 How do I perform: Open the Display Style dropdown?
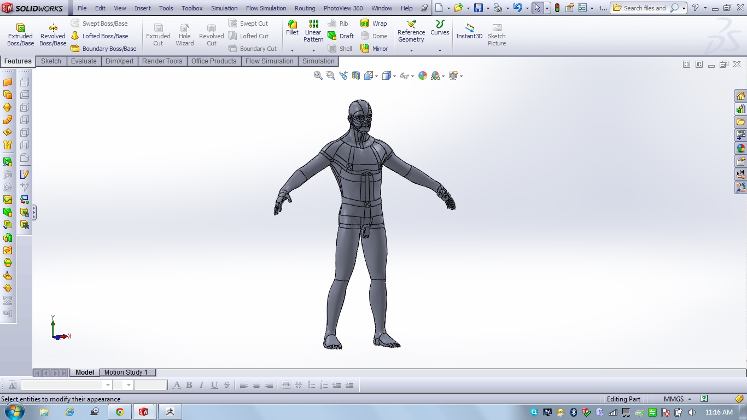(394, 76)
